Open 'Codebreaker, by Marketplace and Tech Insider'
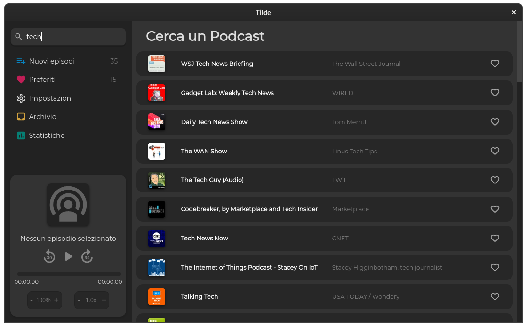Screen dimensions: 527x327 coord(249,209)
